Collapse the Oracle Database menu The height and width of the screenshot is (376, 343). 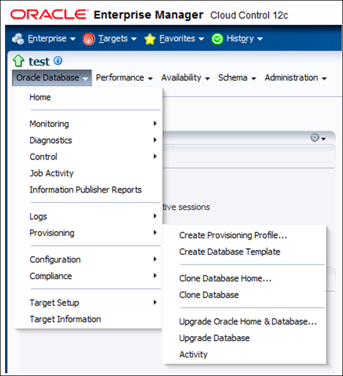[x=52, y=78]
